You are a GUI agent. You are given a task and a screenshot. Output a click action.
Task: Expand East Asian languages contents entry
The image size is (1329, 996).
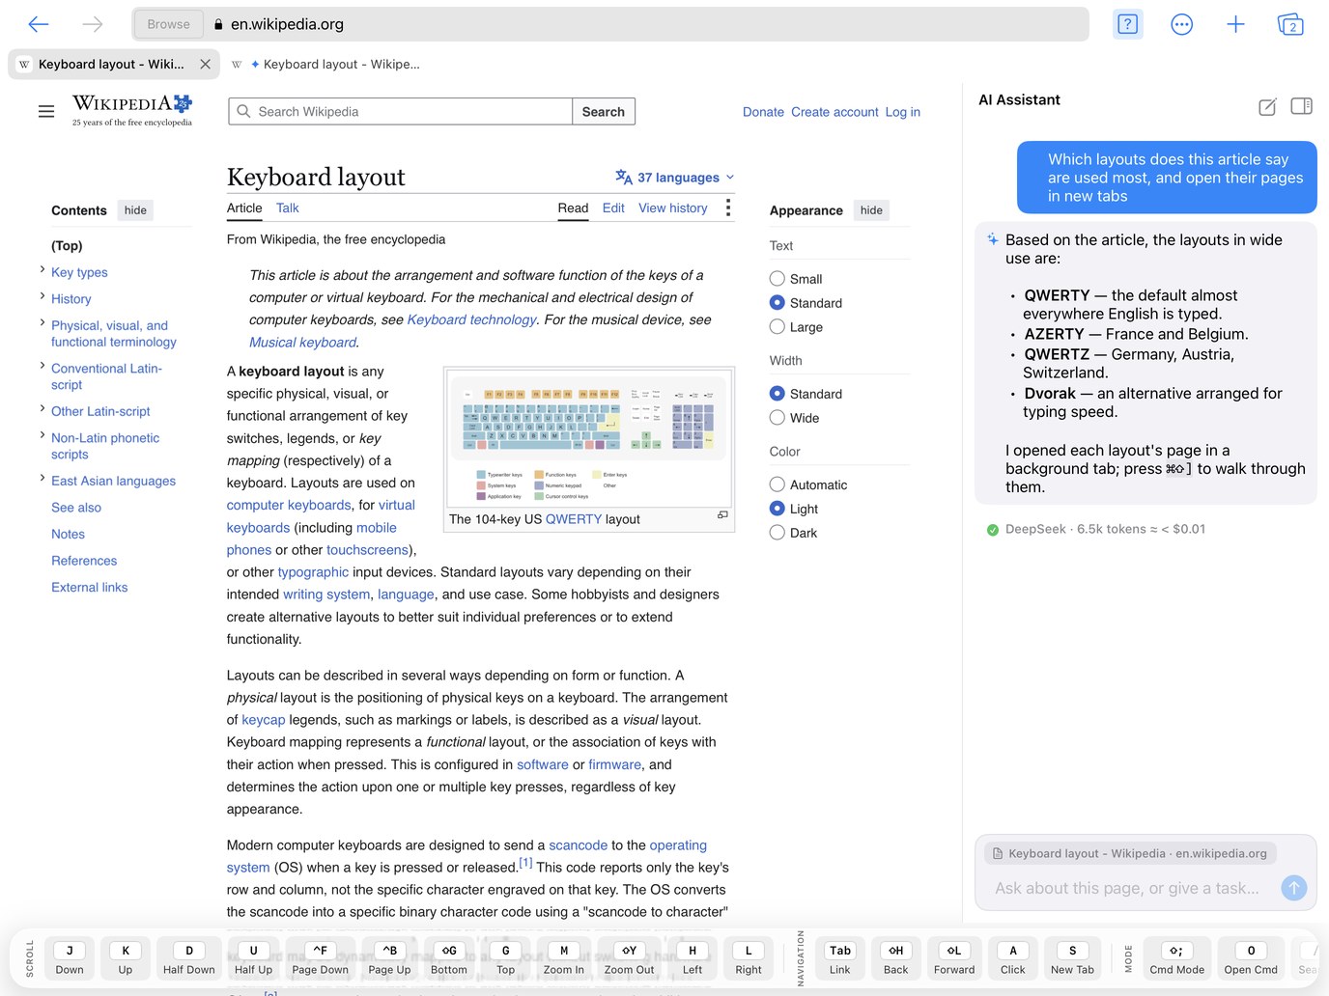click(42, 479)
